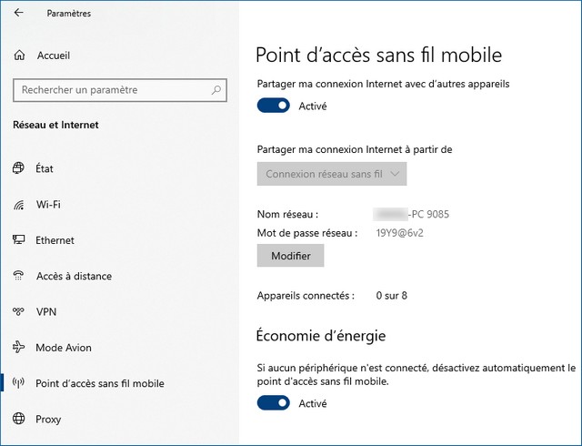
Task: Click the Ethernet monitor icon
Action: (x=18, y=239)
